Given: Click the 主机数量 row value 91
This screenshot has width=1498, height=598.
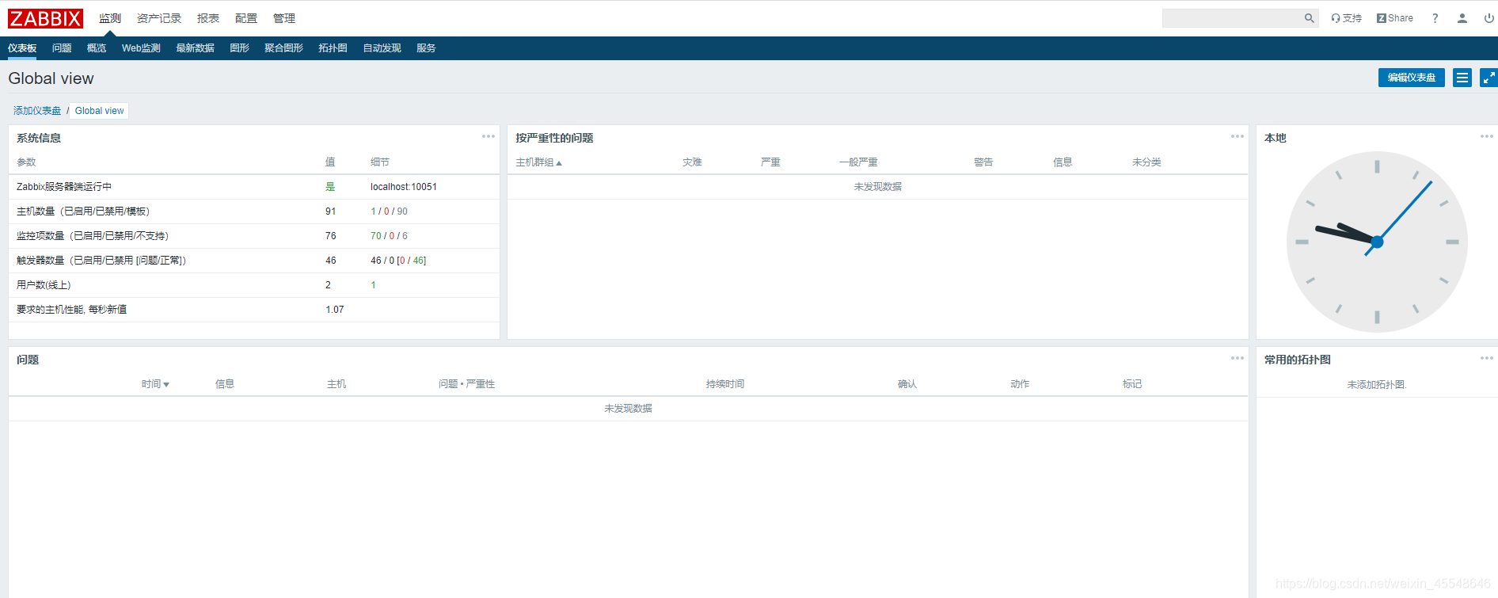Looking at the screenshot, I should (331, 211).
